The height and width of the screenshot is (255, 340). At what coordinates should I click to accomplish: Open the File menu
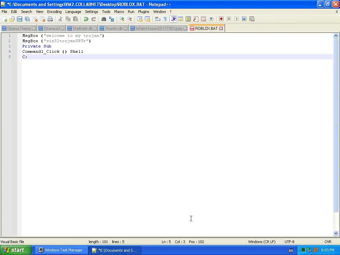tap(4, 12)
